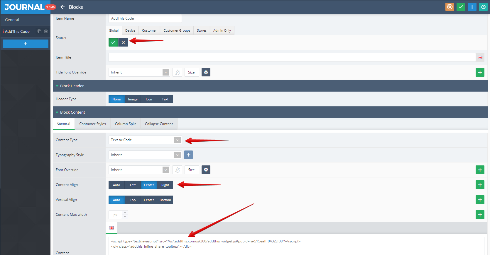Click green plus in Vertical Align row
The height and width of the screenshot is (255, 490).
pyautogui.click(x=480, y=200)
